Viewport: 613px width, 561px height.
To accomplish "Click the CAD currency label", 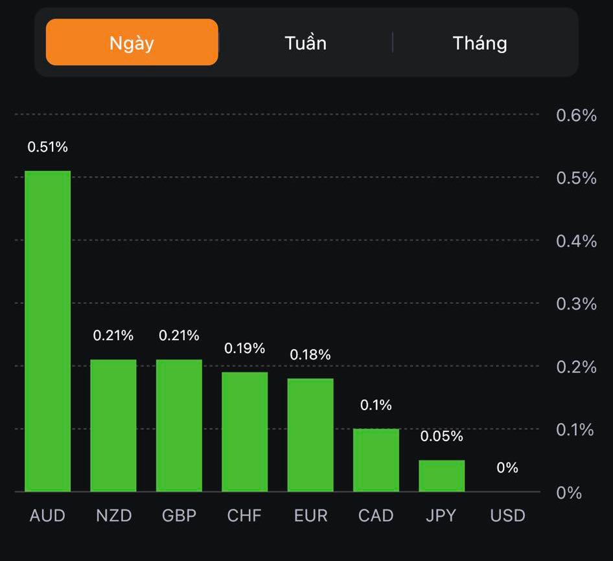I will coord(376,516).
